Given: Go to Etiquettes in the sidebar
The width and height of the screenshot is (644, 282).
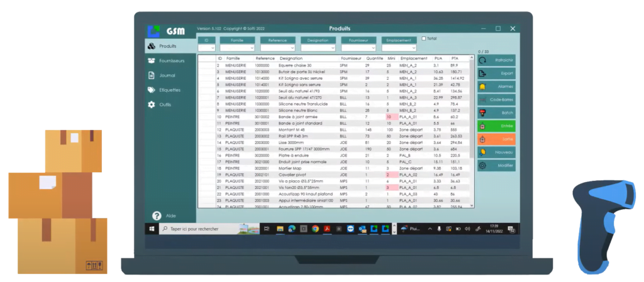Looking at the screenshot, I should [x=169, y=90].
